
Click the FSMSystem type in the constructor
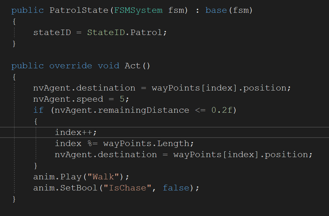coord(138,10)
